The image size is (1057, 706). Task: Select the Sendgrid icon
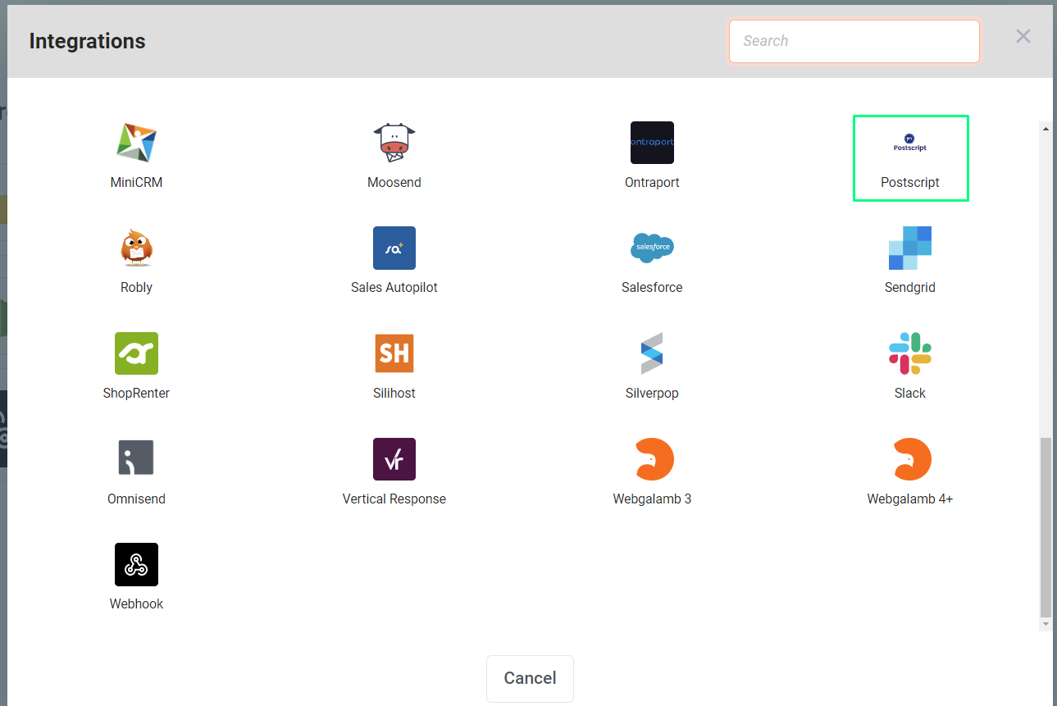910,248
